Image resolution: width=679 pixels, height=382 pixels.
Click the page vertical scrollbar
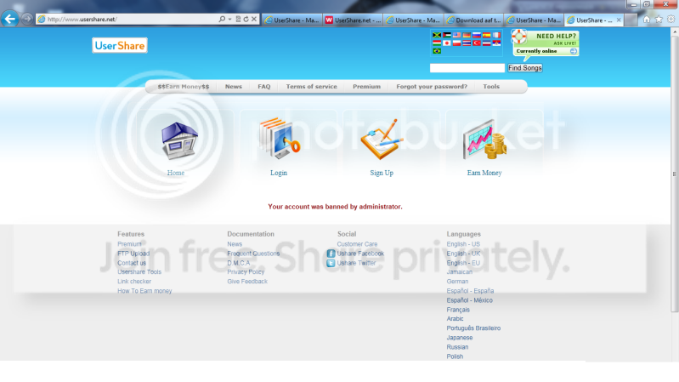[675, 174]
